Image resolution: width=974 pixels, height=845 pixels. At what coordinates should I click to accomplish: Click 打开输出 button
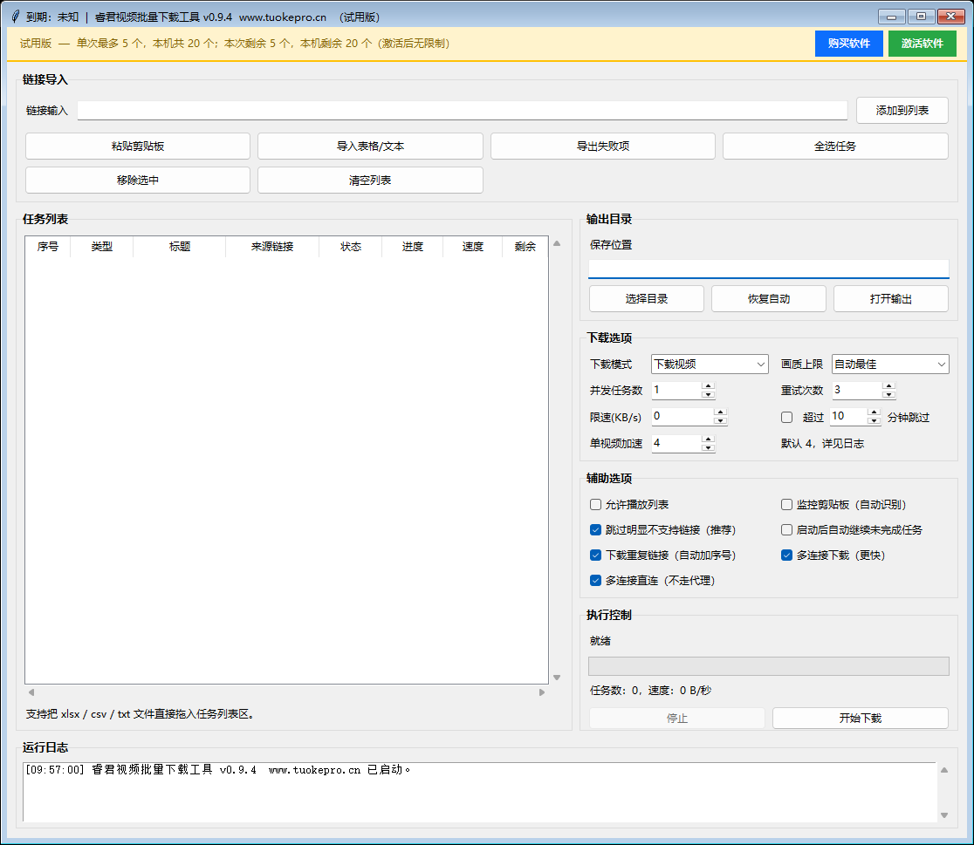tap(891, 298)
